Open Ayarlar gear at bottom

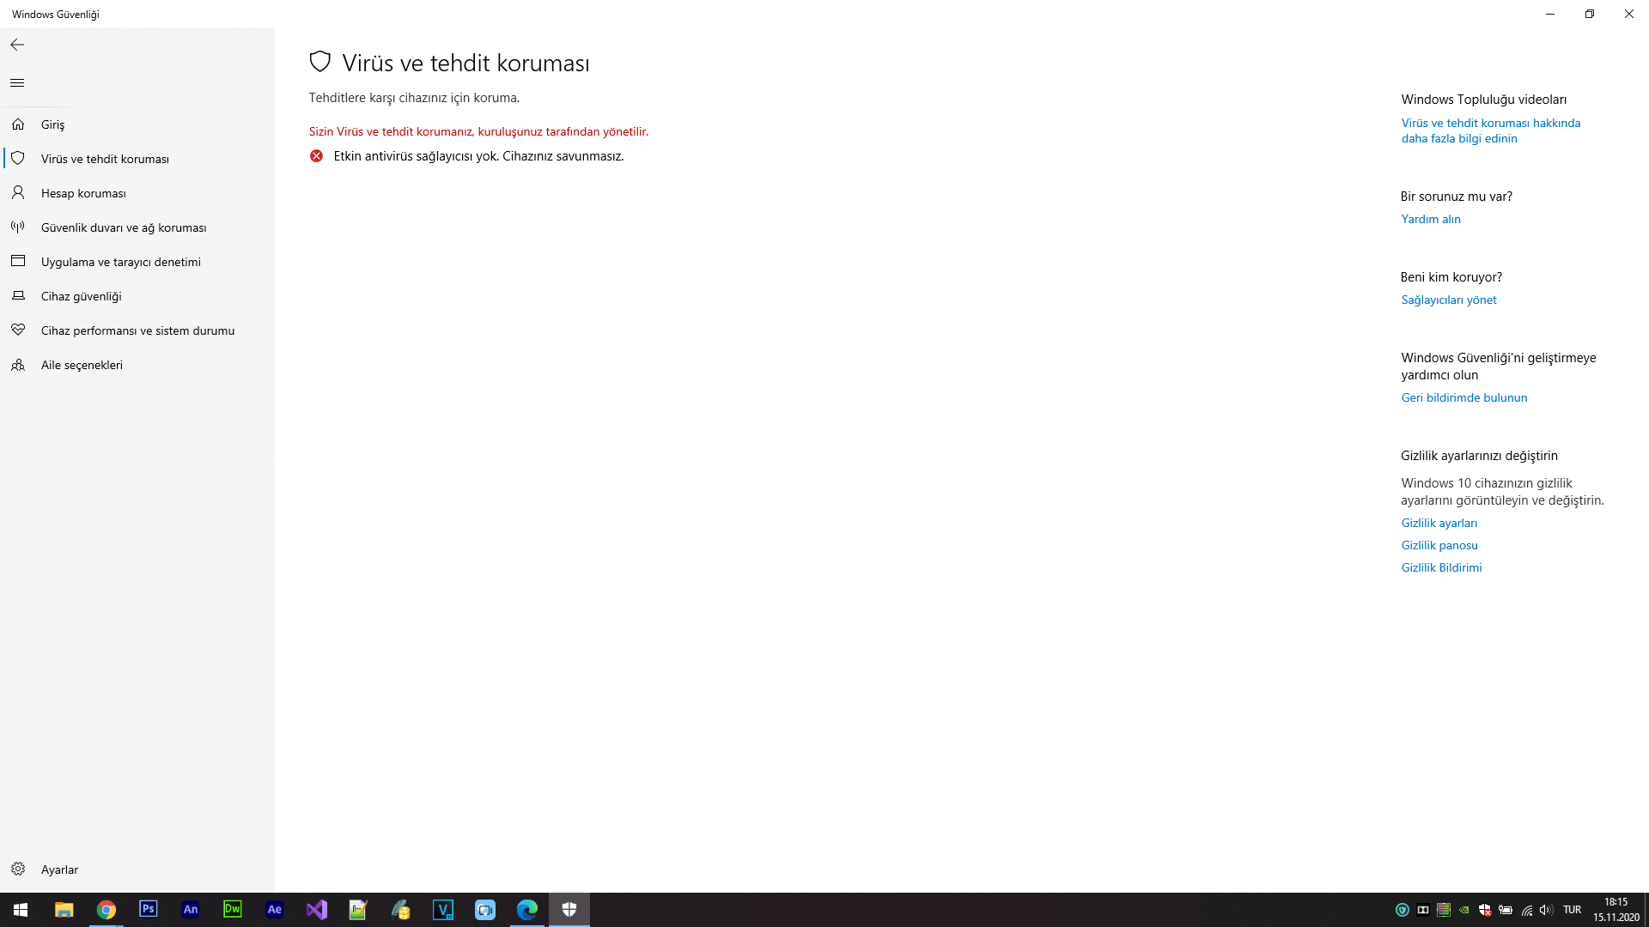click(x=18, y=869)
